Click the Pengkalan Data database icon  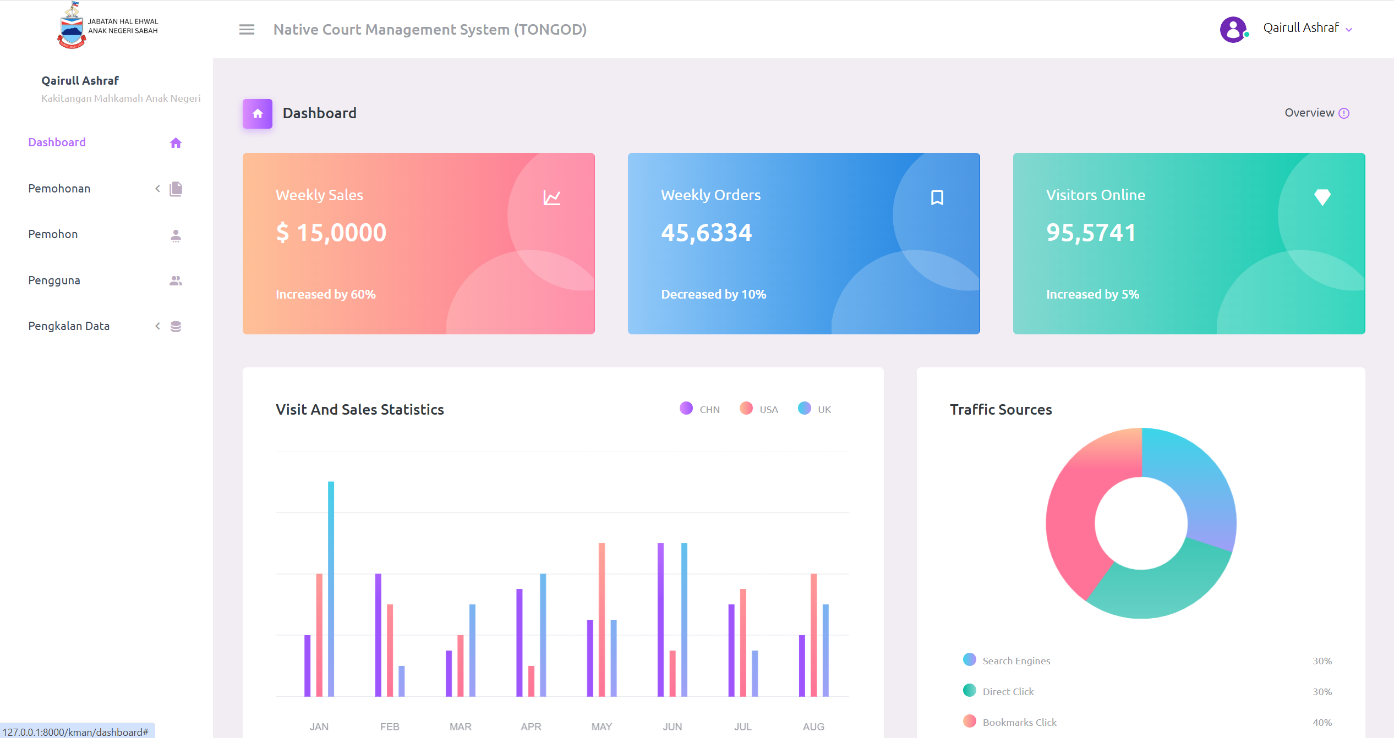pos(176,327)
